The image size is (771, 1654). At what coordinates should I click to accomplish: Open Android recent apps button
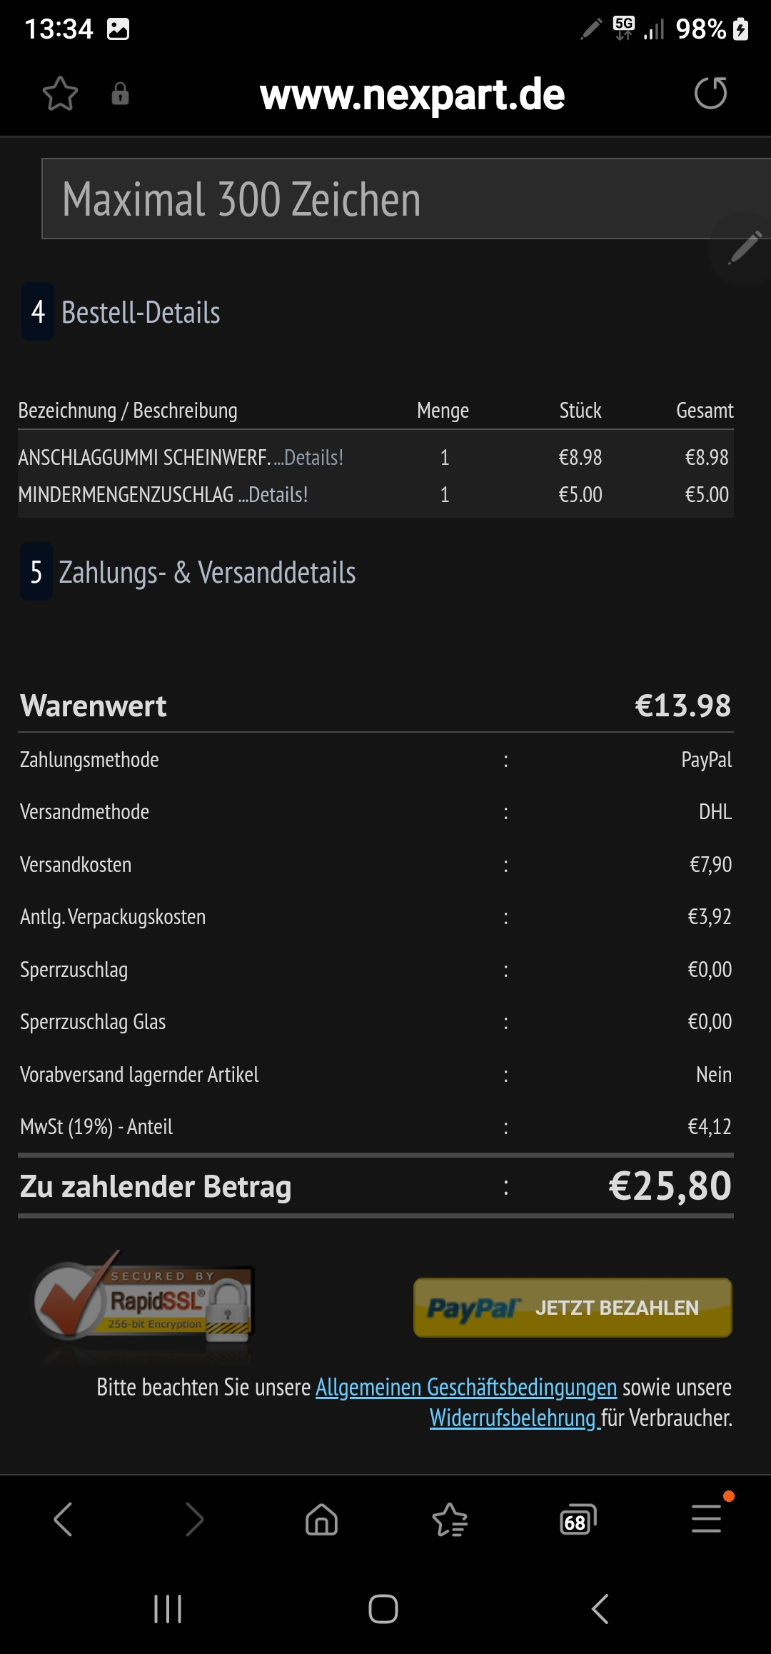pos(168,1609)
